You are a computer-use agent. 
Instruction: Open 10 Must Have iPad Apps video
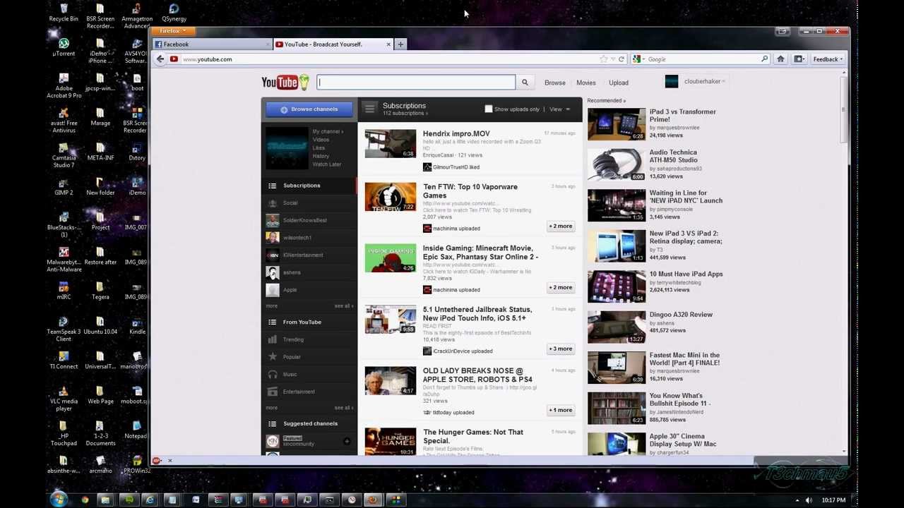[686, 274]
